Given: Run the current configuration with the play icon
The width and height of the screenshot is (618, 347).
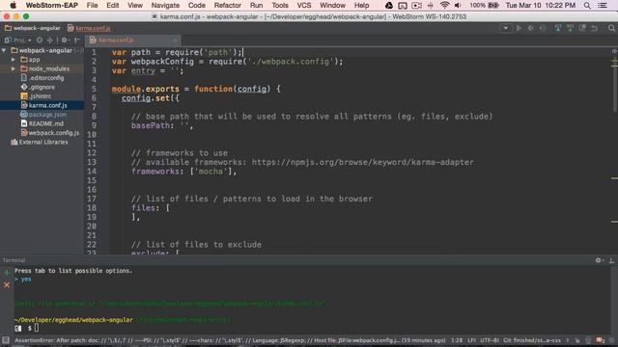Looking at the screenshot, I should pyautogui.click(x=520, y=28).
